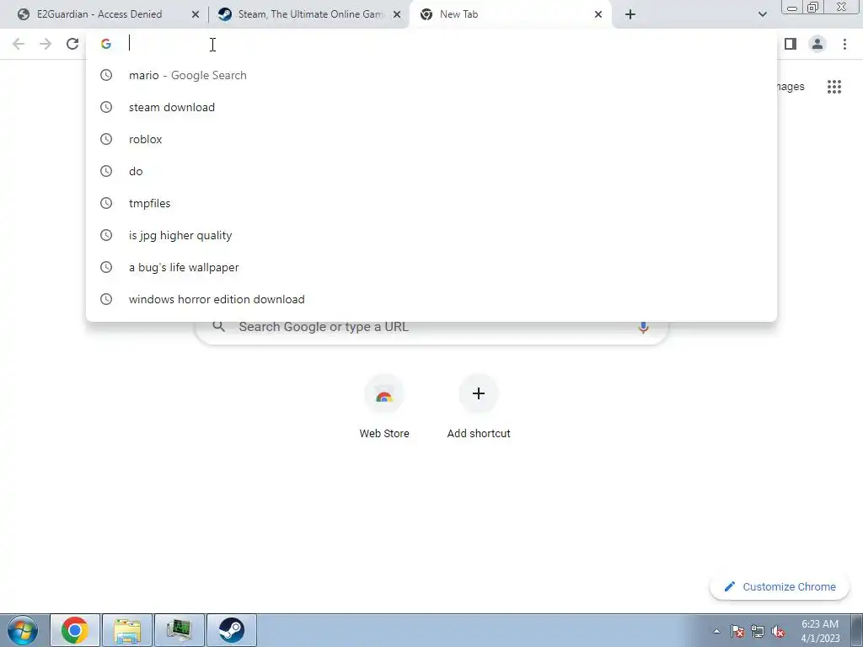Click magnifier icon in Google search box

coord(219,327)
